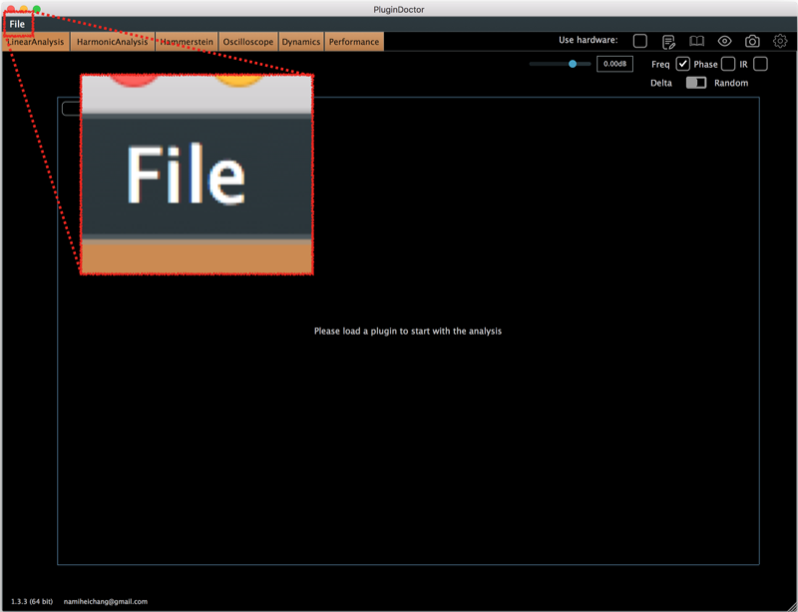798x612 pixels.
Task: Enable the Use hardware checkbox
Action: click(x=640, y=41)
